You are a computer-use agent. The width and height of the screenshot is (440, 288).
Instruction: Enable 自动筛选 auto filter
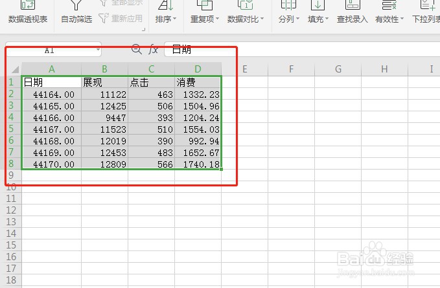[76, 12]
